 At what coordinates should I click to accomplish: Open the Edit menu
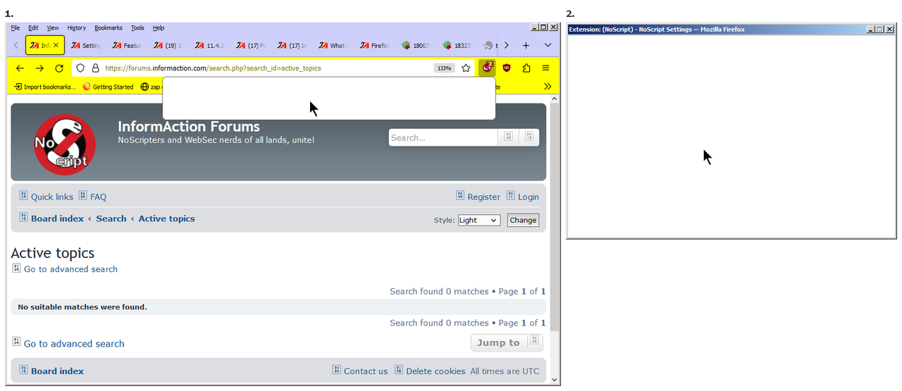[x=34, y=28]
